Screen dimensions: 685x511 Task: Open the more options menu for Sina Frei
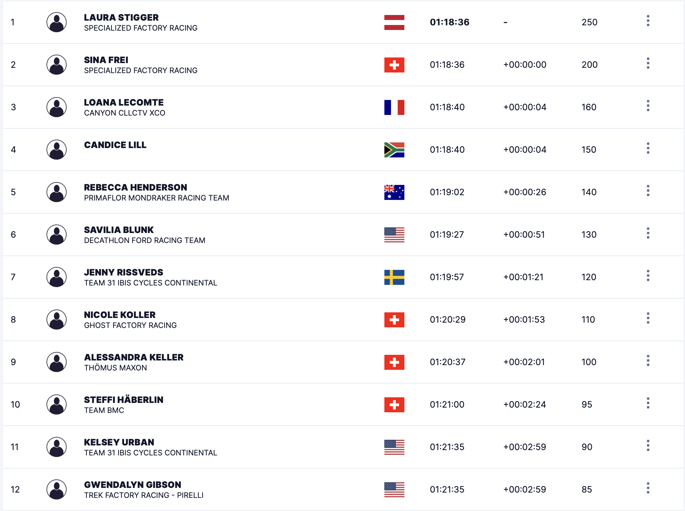coord(648,63)
